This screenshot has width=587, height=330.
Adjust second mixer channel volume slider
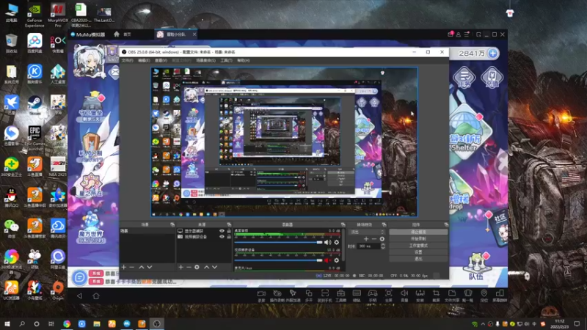click(x=278, y=260)
